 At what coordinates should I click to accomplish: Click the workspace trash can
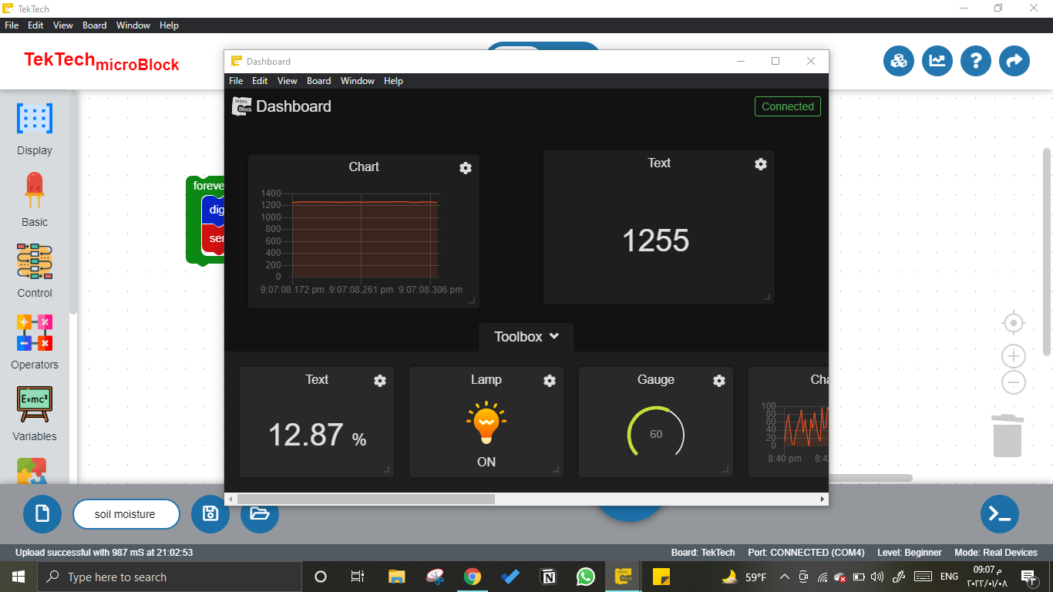coord(1007,436)
